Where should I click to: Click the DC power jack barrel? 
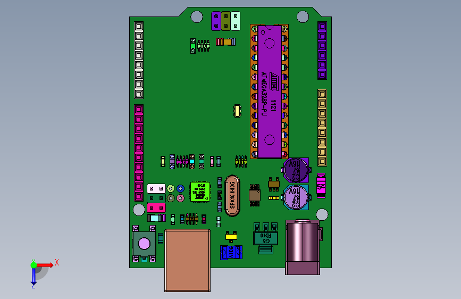click(x=303, y=247)
